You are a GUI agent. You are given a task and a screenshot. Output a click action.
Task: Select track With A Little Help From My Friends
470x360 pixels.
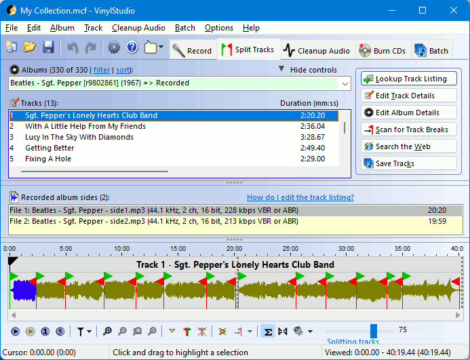coord(174,126)
